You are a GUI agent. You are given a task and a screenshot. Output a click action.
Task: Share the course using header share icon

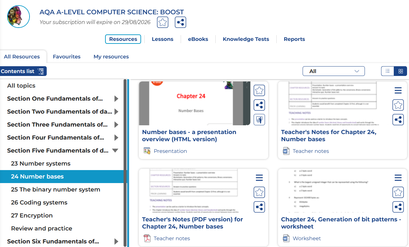tap(180, 22)
